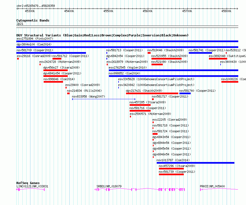Open esv2590571 (McKernan2009) variant
246x205 pixels.
[x=150, y=114]
